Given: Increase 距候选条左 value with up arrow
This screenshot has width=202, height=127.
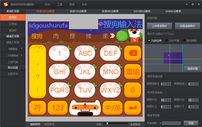Looking at the screenshot, I should [x=170, y=83].
